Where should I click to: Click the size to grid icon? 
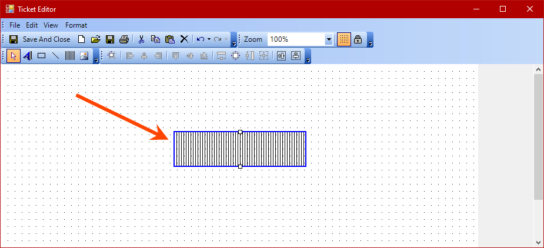[236, 55]
